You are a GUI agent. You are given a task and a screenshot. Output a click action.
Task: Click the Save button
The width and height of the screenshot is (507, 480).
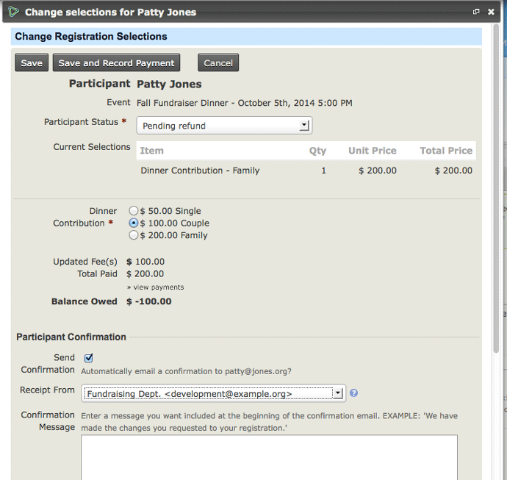click(32, 63)
